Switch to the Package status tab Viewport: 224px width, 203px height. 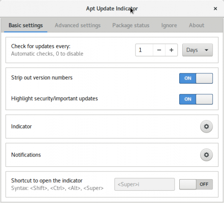click(131, 25)
